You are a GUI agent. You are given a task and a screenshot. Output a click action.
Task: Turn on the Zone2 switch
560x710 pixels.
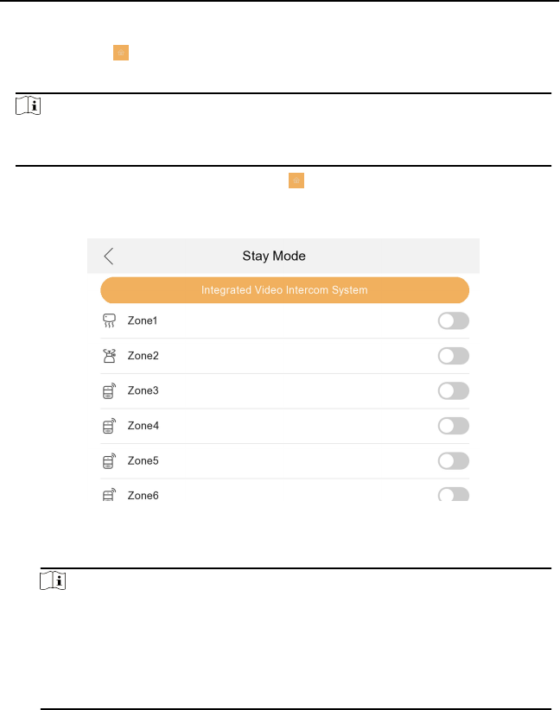pyautogui.click(x=453, y=356)
